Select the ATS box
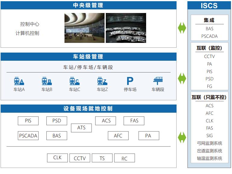This screenshot has height=174, width=232. (x=81, y=128)
